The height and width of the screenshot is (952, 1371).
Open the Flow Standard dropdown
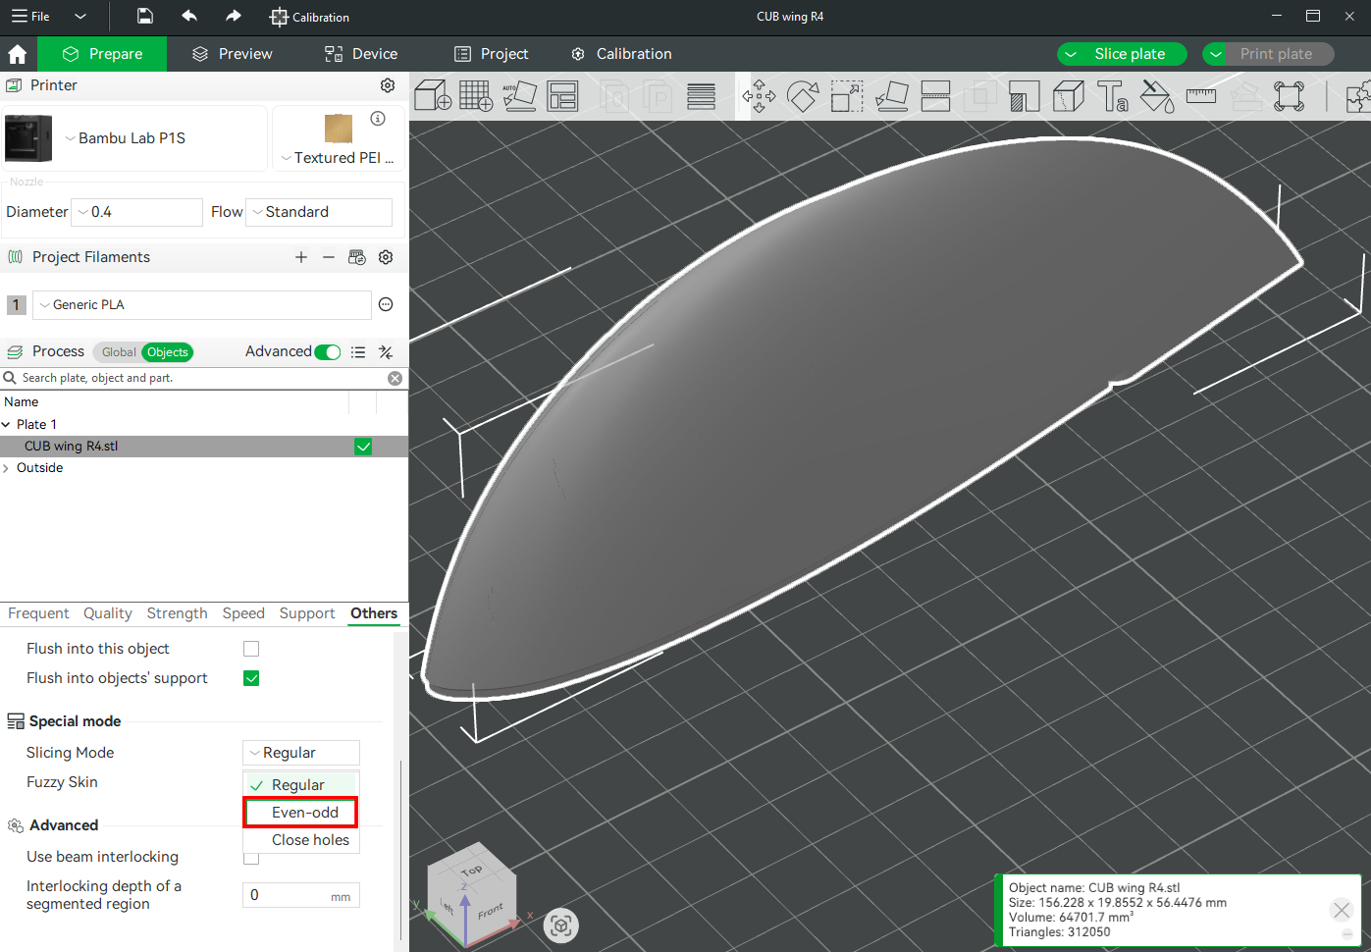pos(319,212)
